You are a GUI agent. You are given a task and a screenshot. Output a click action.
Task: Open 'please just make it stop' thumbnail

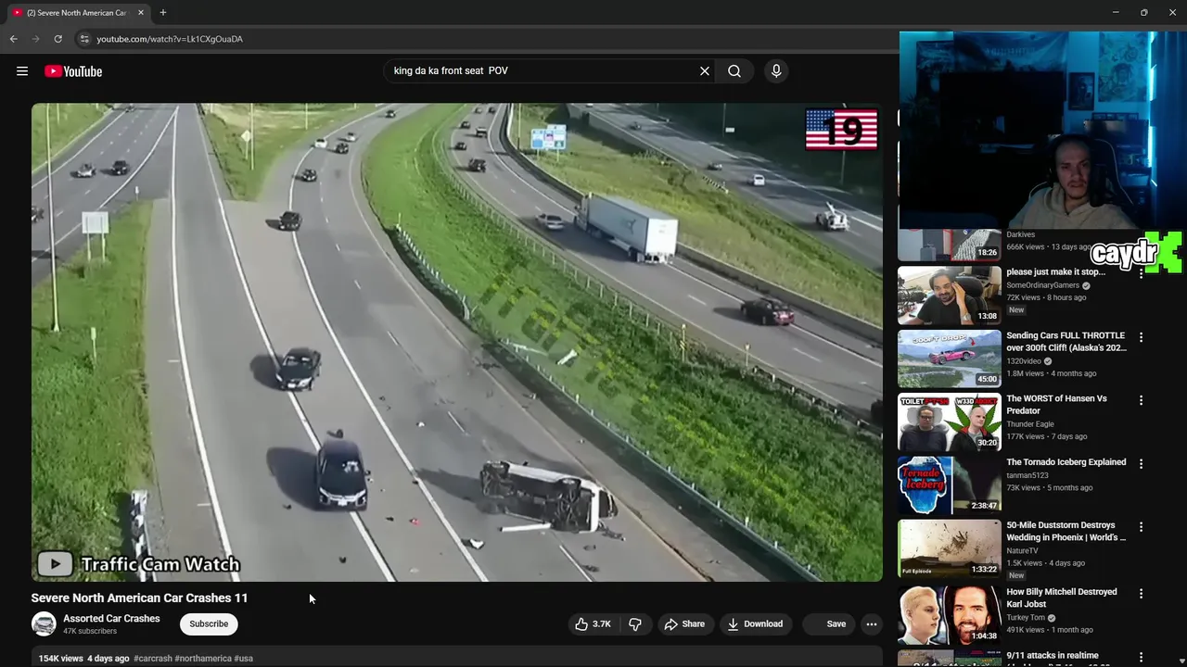coord(949,296)
